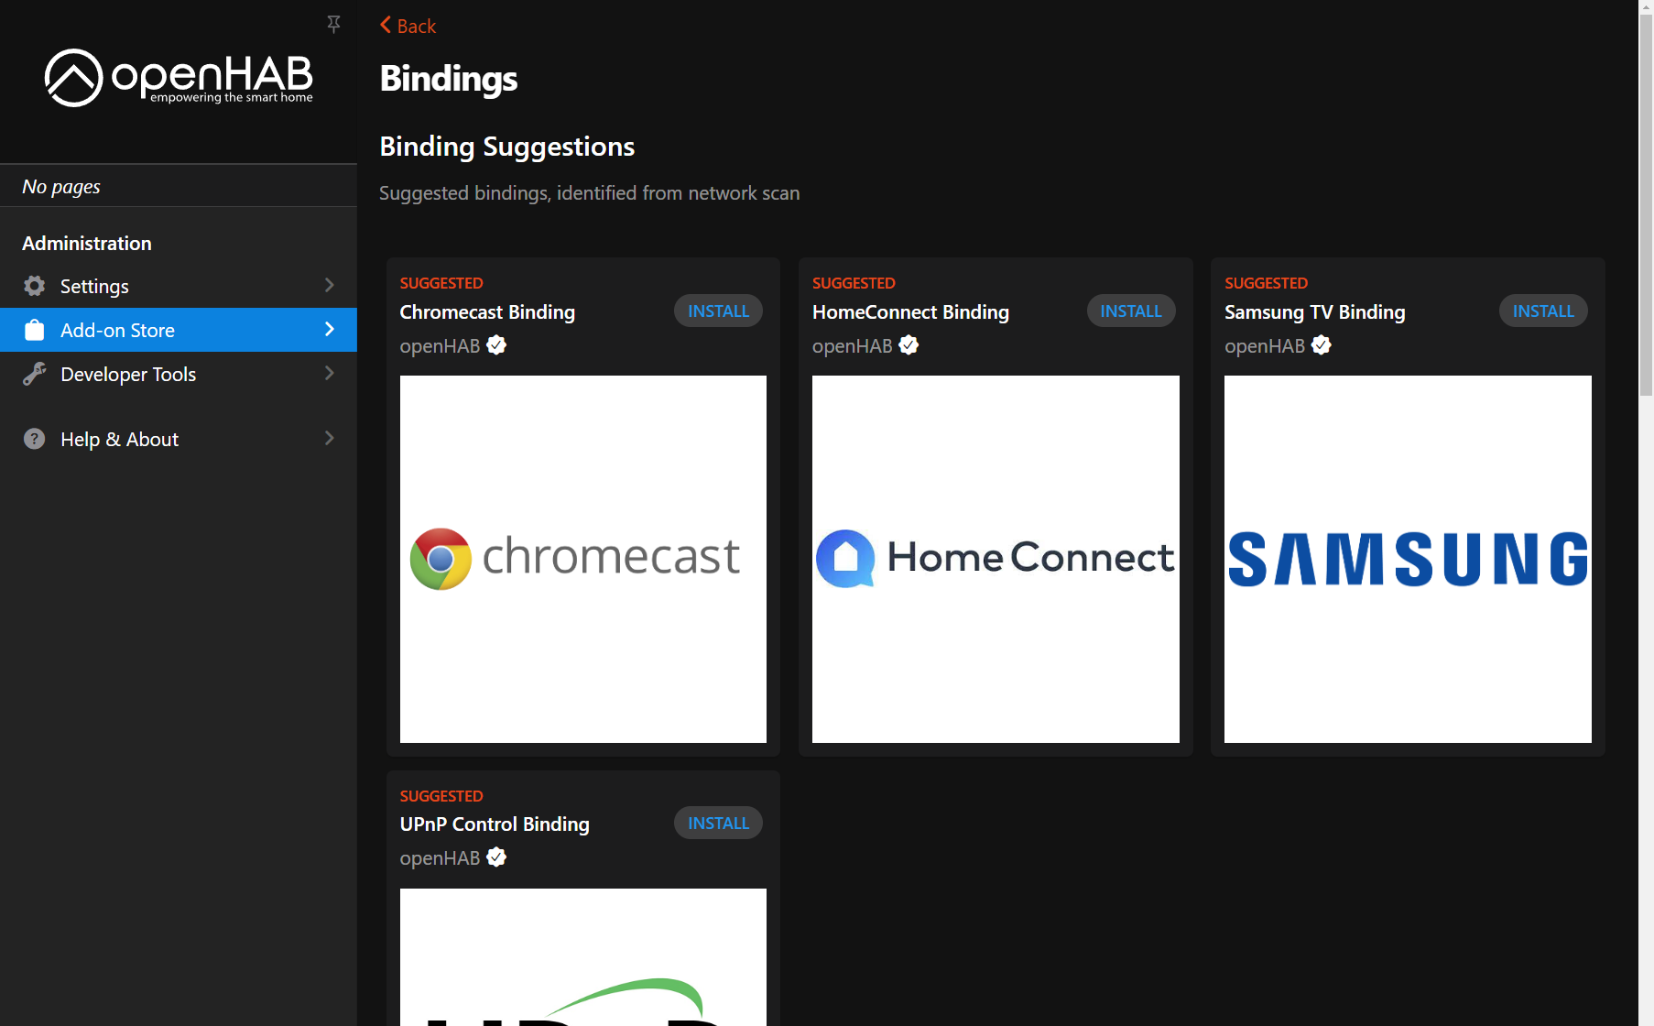The image size is (1654, 1026).
Task: Click SUGGESTED label on Chromecast card
Action: [441, 283]
